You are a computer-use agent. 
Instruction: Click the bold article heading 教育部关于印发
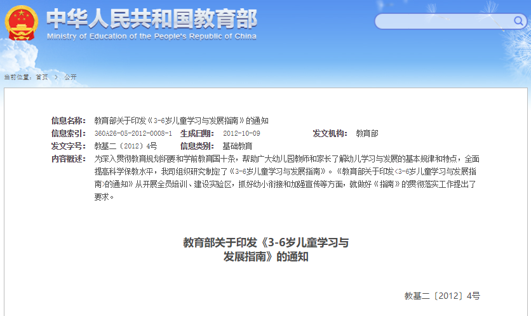pyautogui.click(x=266, y=249)
